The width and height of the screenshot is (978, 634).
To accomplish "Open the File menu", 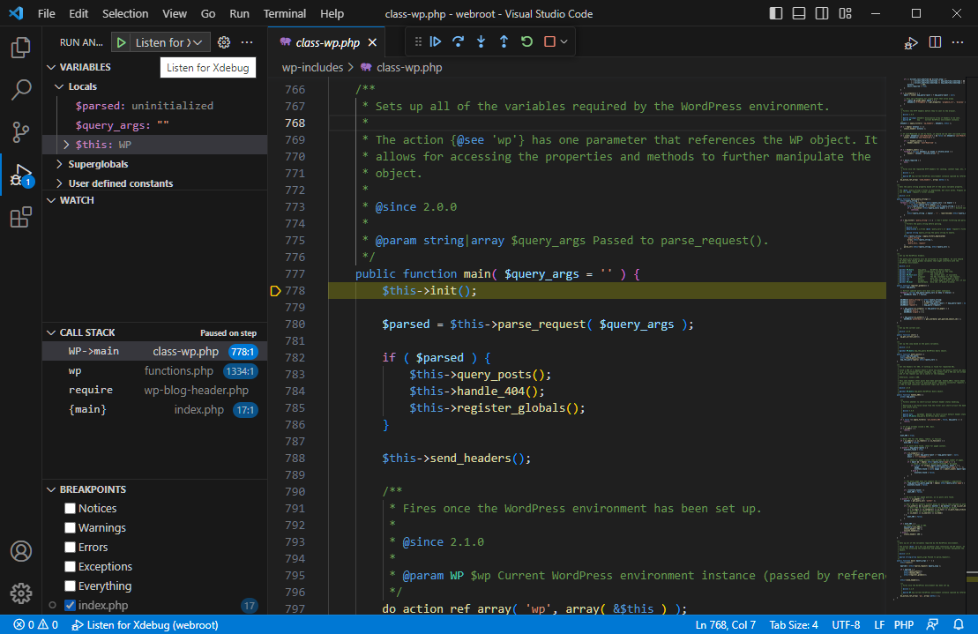I will pos(46,14).
